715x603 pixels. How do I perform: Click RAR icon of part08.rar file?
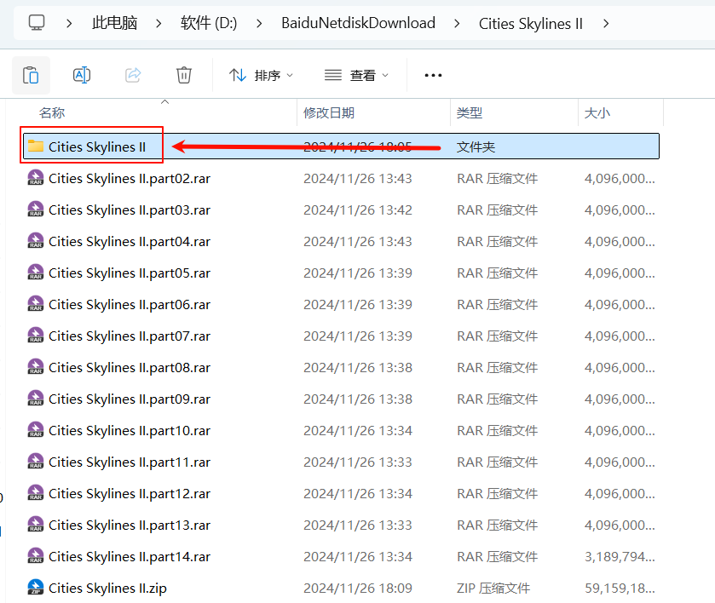pos(36,366)
